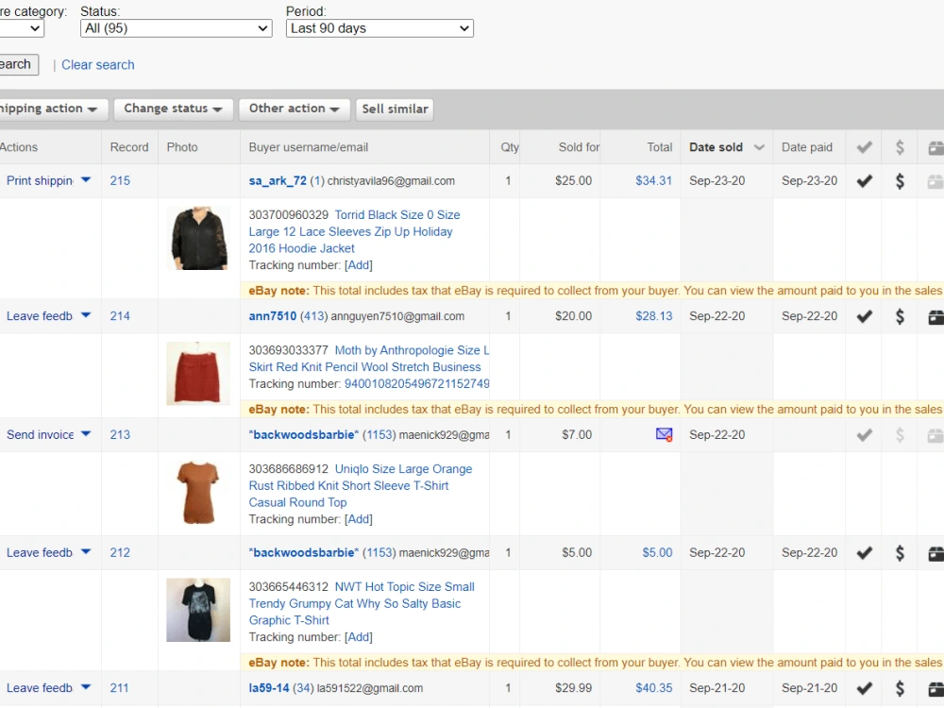Screen dimensions: 944x708
Task: Open the Moth by Anthropologie skirt listing
Action: click(369, 358)
